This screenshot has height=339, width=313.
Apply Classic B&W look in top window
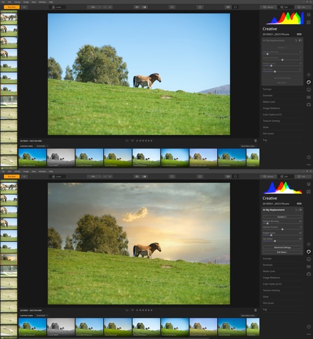pos(61,158)
